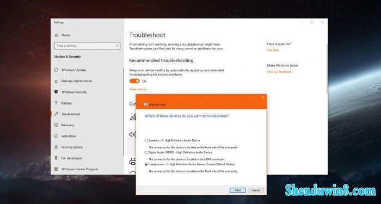Click the Windows Security shield icon
Image resolution: width=381 pixels, height=204 pixels.
(x=57, y=92)
